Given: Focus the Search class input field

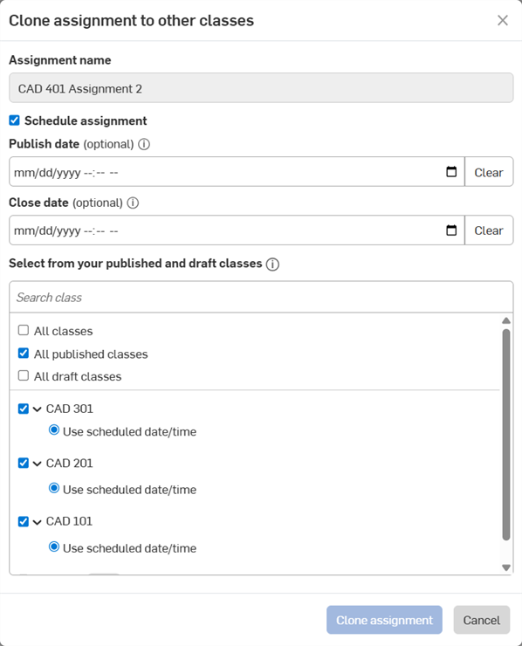Looking at the screenshot, I should click(x=261, y=297).
